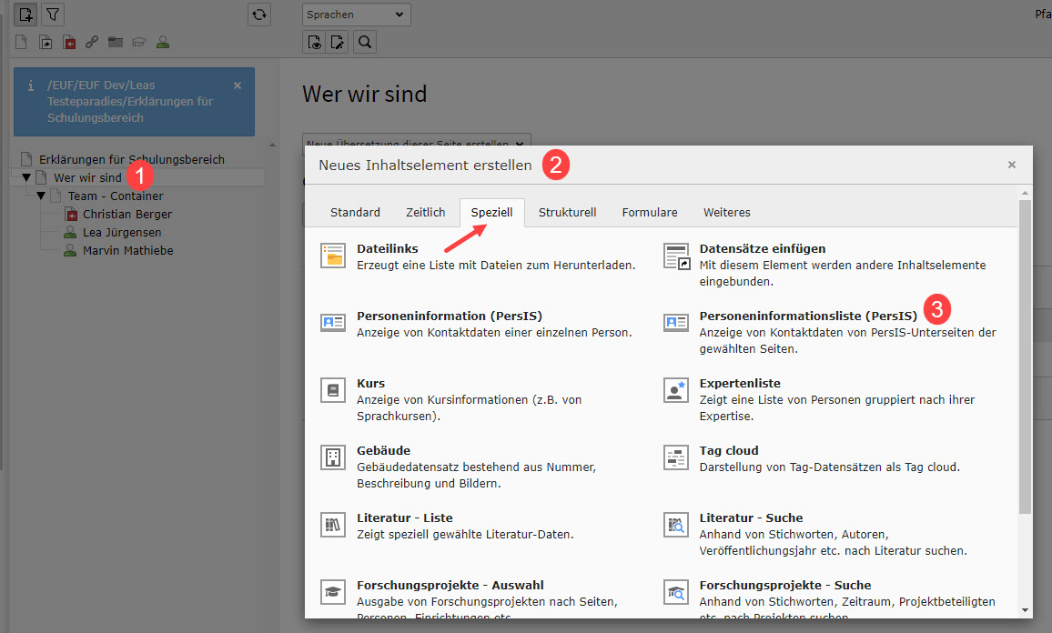Close the 'Neues Inhaltselement erstellen' dialog

point(1011,165)
